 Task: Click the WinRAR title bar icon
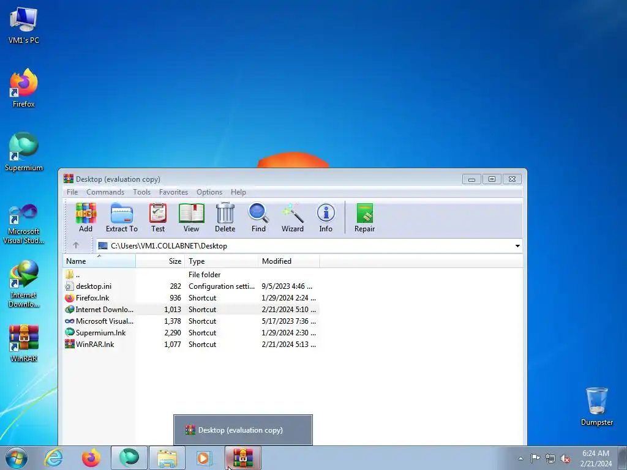pos(69,179)
